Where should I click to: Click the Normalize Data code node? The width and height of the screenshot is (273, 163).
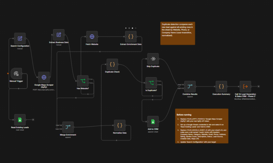pos(119,125)
